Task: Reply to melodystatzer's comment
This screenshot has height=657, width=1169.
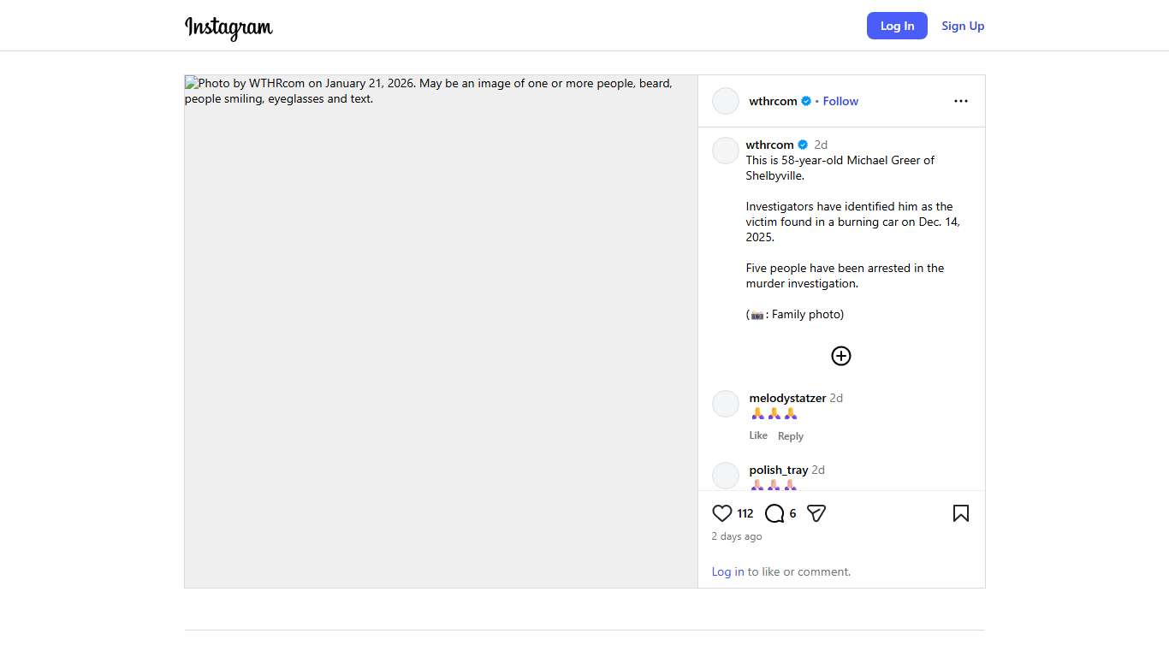Action: (790, 436)
